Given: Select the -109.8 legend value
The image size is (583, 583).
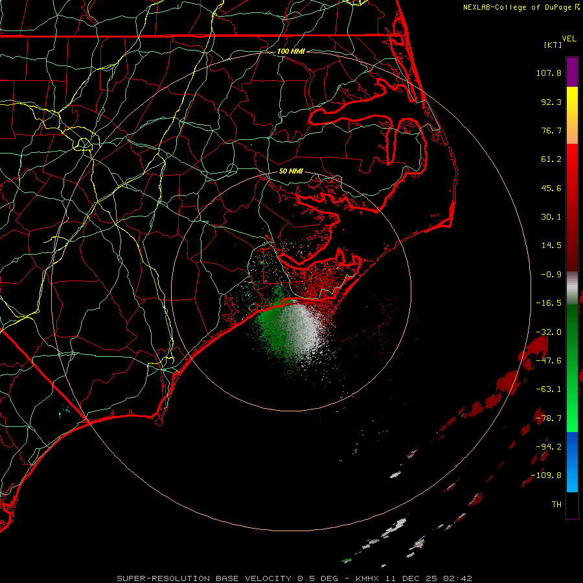Looking at the screenshot, I should 546,475.
